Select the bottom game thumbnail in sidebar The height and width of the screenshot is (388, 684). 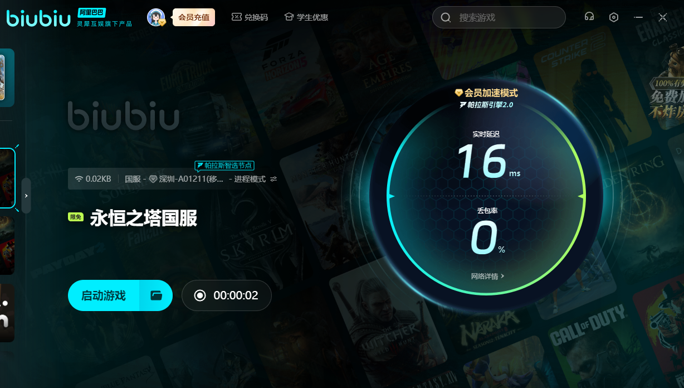(7, 313)
